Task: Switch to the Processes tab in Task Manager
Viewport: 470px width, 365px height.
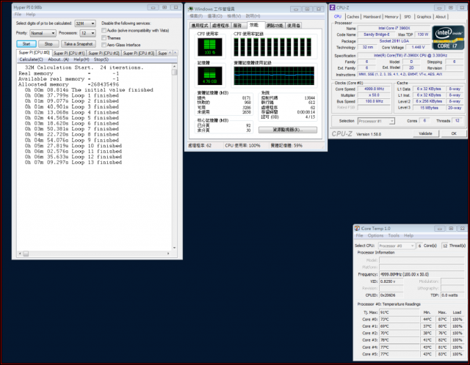Action: [220, 26]
